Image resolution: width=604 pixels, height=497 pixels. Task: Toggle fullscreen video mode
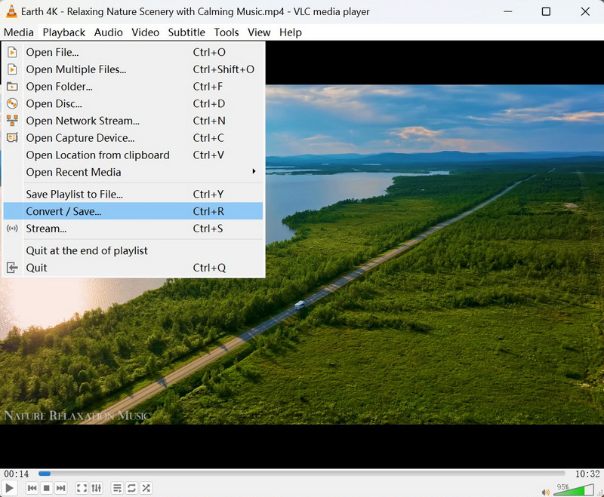click(82, 488)
